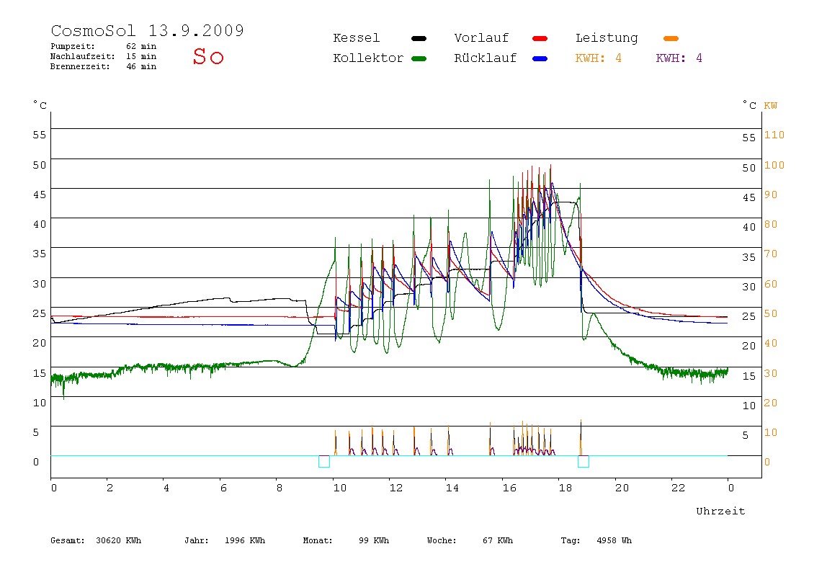Click the orange Leistung legend swatch
Screen dimensions: 827x585
[671, 38]
